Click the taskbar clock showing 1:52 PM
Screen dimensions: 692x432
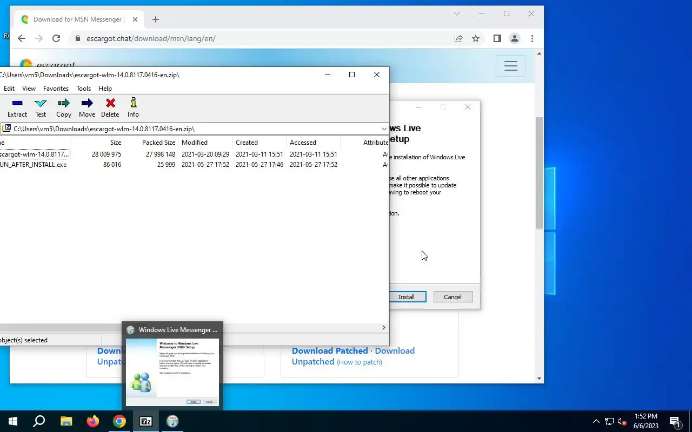coord(646,421)
